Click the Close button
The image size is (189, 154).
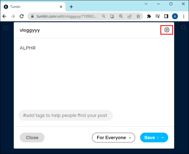32,138
